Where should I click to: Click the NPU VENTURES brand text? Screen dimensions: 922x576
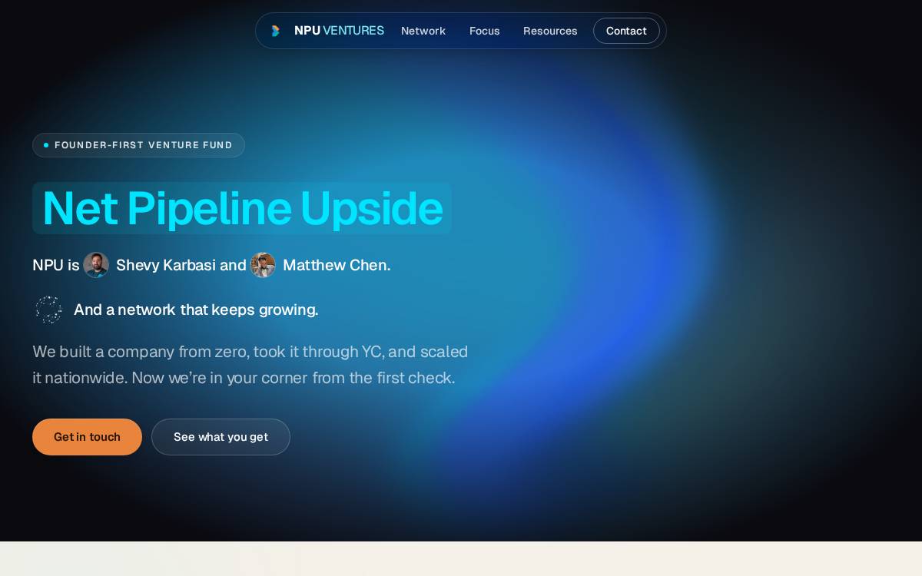point(339,31)
